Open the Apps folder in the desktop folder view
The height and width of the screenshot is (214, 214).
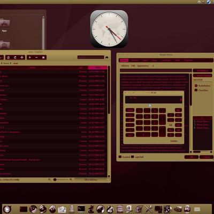pos(4,26)
